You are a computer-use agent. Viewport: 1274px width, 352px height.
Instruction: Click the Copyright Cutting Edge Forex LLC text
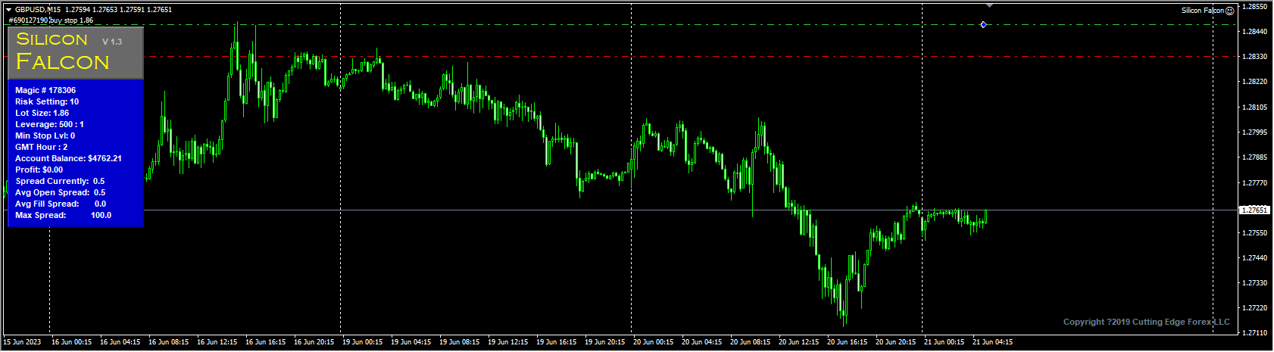[x=1146, y=322]
